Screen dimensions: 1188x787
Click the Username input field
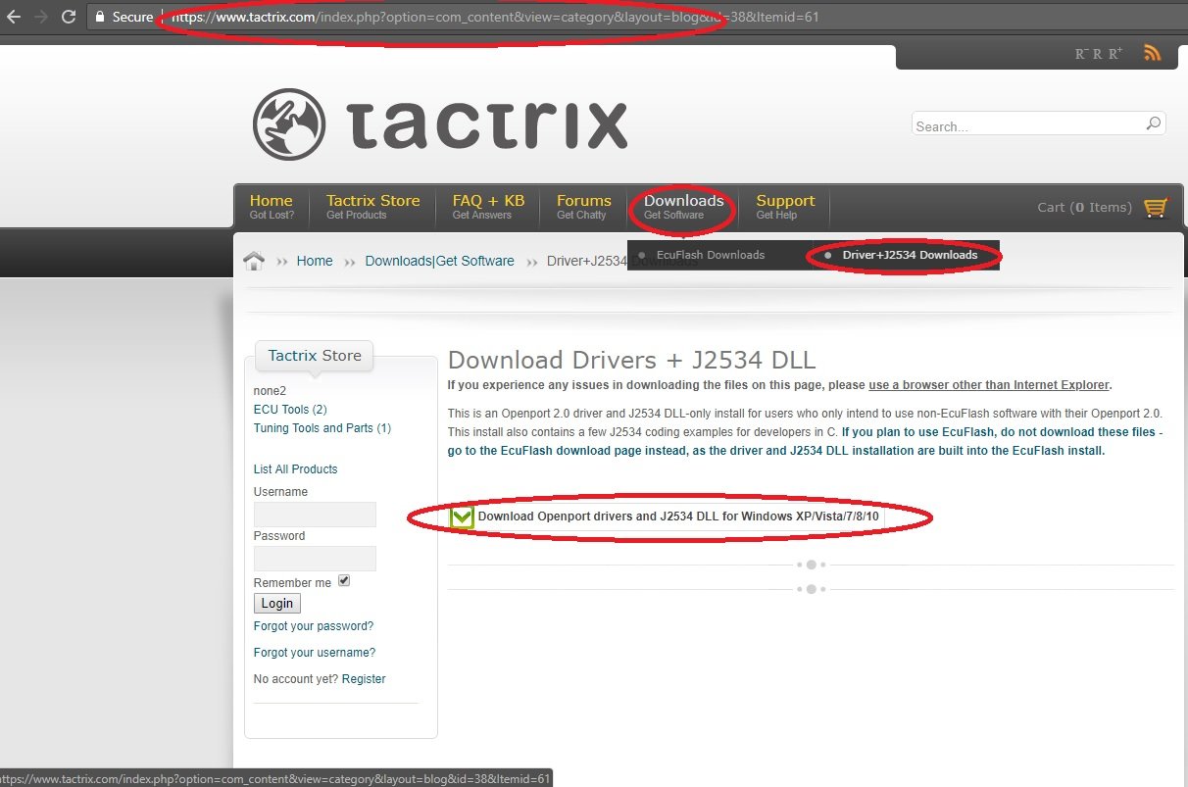(x=315, y=515)
